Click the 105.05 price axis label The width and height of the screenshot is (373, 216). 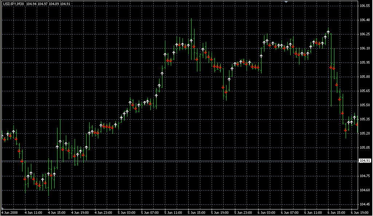[365, 148]
